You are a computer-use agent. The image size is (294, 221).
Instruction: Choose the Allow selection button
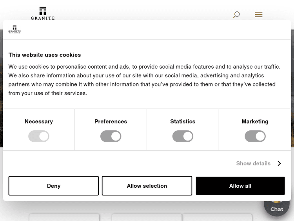[147, 186]
